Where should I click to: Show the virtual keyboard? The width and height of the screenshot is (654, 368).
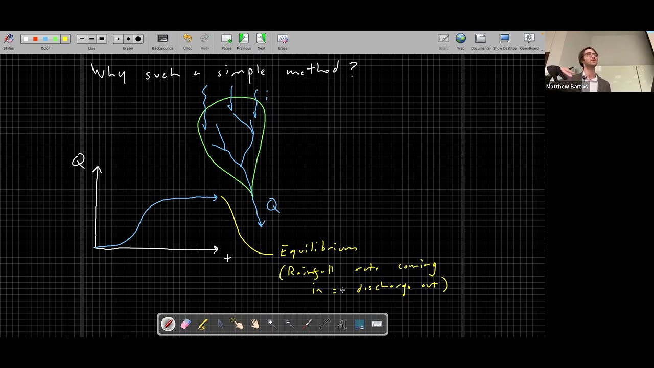[x=377, y=324]
